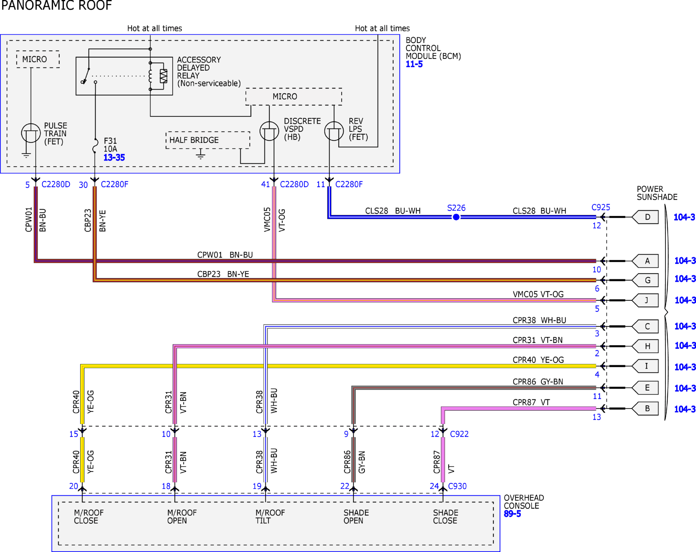Click connector label C2280F at pin 11
This screenshot has height=552, width=696.
(349, 184)
